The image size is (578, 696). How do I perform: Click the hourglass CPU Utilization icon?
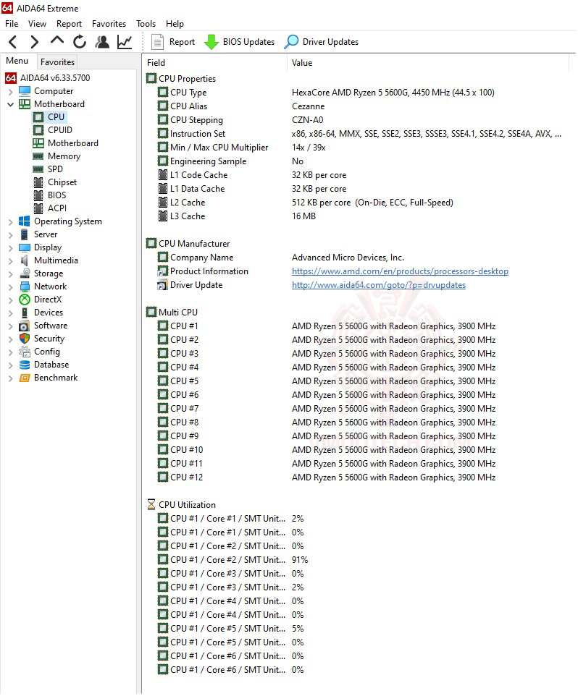click(x=151, y=505)
